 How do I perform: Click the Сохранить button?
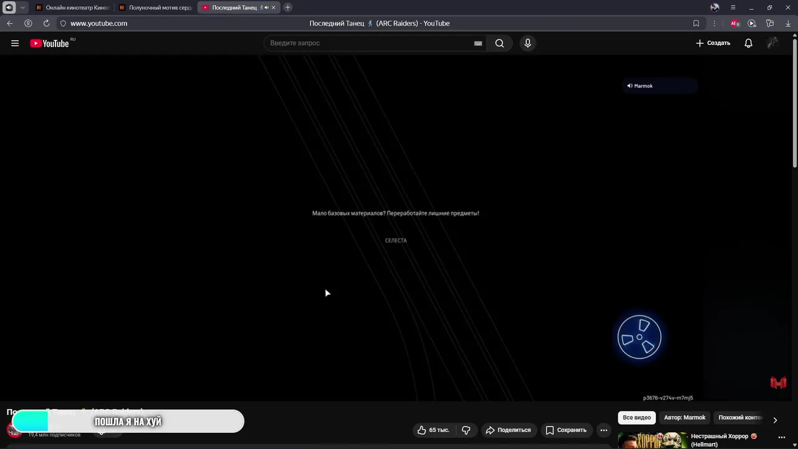tap(566, 430)
